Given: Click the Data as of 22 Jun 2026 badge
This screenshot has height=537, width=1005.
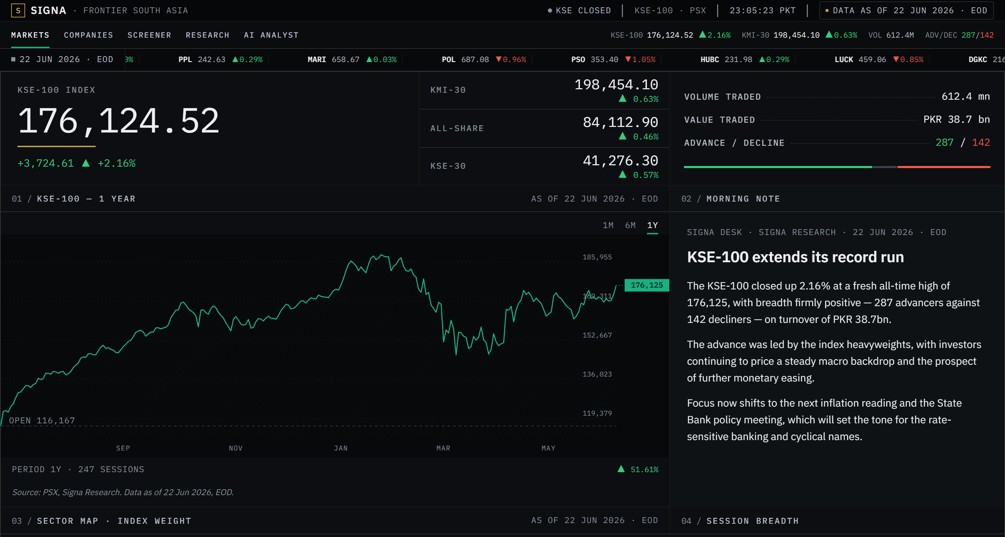Looking at the screenshot, I should pyautogui.click(x=906, y=10).
